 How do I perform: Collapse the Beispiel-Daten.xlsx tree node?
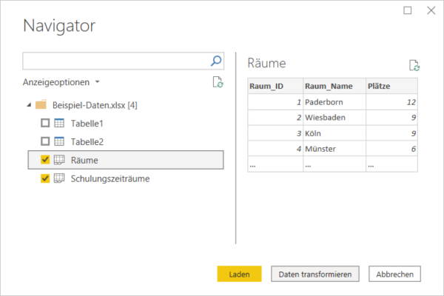29,105
